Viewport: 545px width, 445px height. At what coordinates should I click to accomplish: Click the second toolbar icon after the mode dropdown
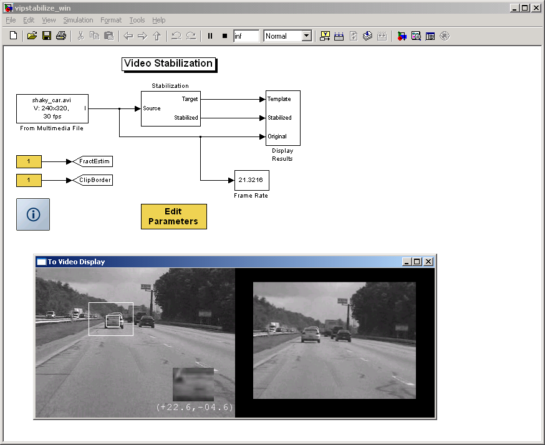339,36
